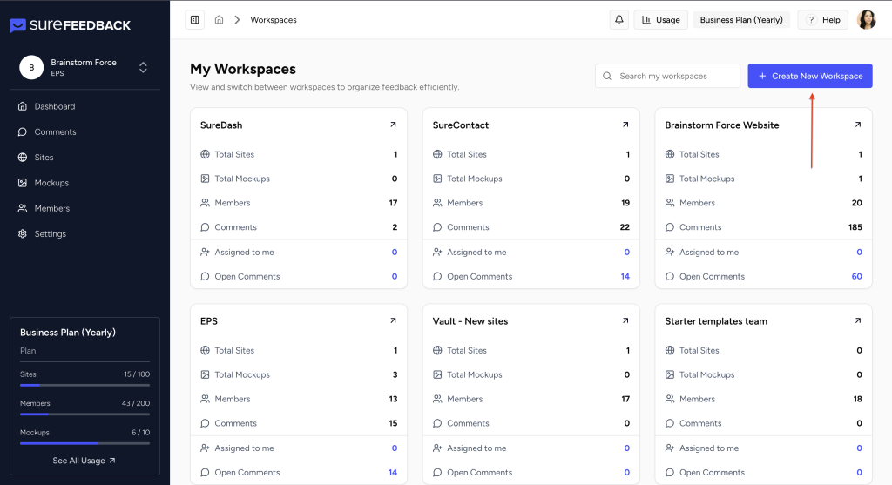Open the Business Plan (Yearly) button
The height and width of the screenshot is (485, 892).
pyautogui.click(x=741, y=20)
